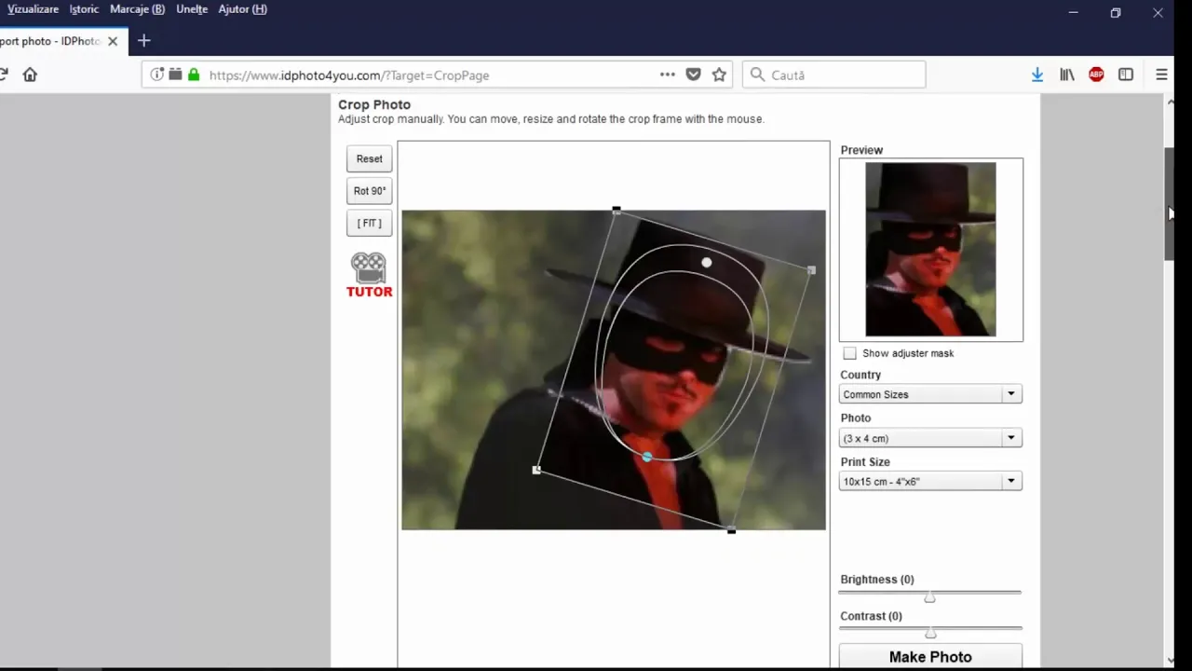This screenshot has width=1192, height=671.
Task: Open the page actions three-dots menu
Action: 668,75
